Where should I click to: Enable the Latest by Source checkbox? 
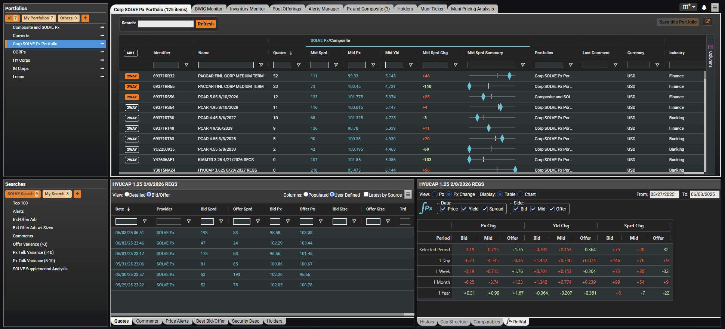tap(366, 194)
